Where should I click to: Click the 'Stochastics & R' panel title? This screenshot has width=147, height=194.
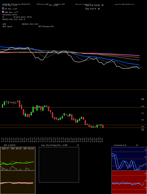[120, 145]
